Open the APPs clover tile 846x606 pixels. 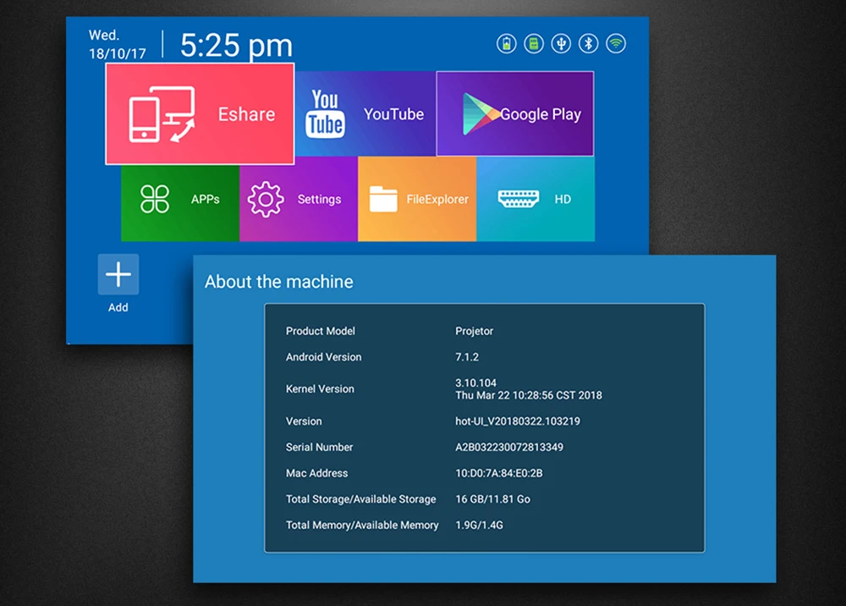click(180, 199)
